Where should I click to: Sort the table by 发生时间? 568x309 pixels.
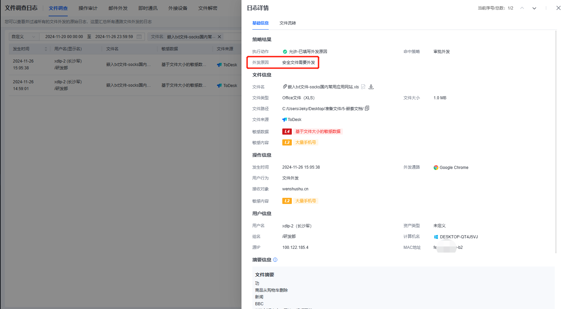pos(46,49)
